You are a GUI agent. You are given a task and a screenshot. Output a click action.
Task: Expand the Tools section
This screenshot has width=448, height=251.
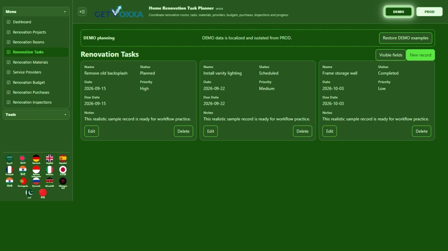point(36,115)
